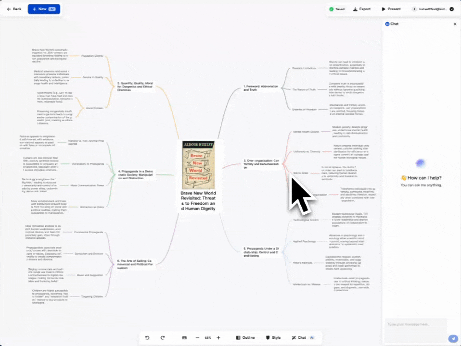Screen dimensions: 461x346
Task: Click the 'How can I help?' greeting text
Action: pyautogui.click(x=424, y=178)
